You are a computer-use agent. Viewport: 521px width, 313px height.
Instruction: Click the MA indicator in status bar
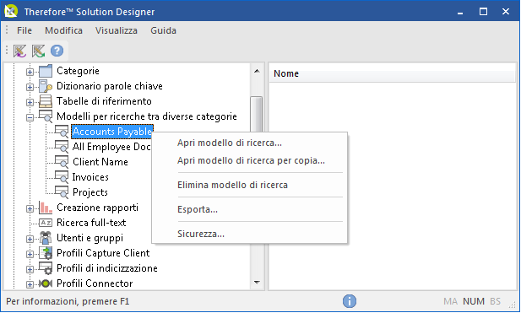click(450, 301)
